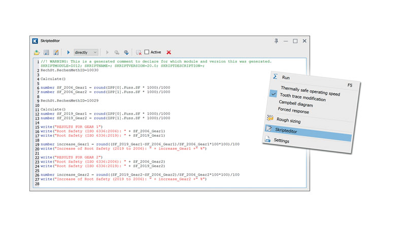
Task: Select the highlighted Skripteditor menu entry
Action: [x=308, y=133]
